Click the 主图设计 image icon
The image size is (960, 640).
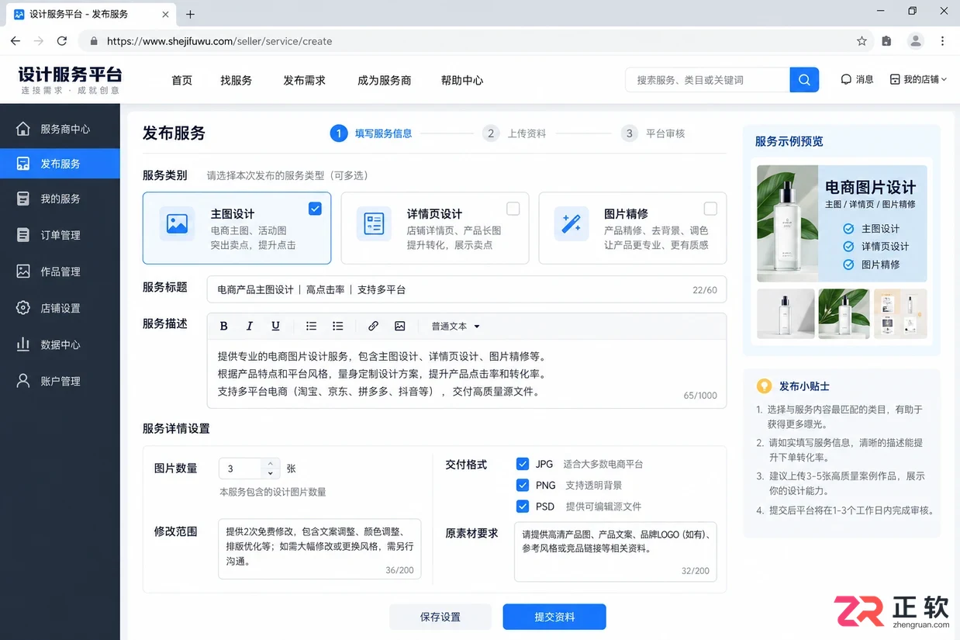click(x=177, y=223)
